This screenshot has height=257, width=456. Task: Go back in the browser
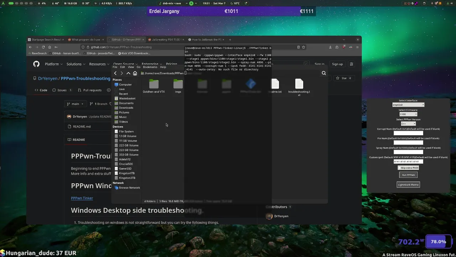pos(30,47)
